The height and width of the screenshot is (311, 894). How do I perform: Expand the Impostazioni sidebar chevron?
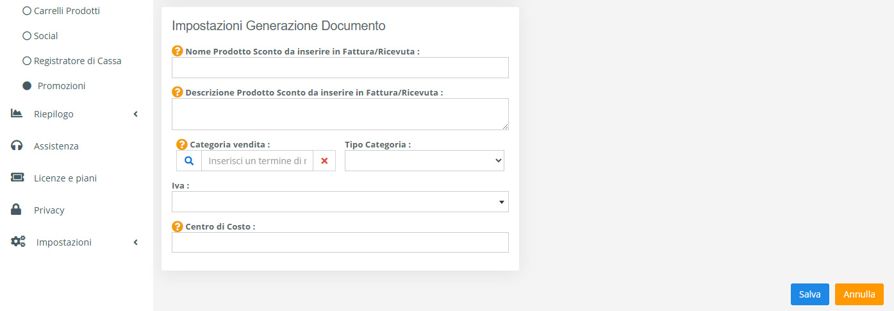(x=135, y=242)
